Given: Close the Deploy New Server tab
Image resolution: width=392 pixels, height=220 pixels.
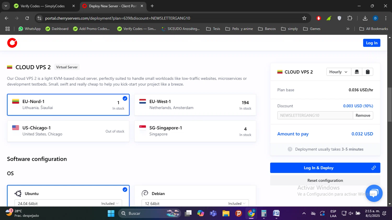Looking at the screenshot, I should coord(142,6).
